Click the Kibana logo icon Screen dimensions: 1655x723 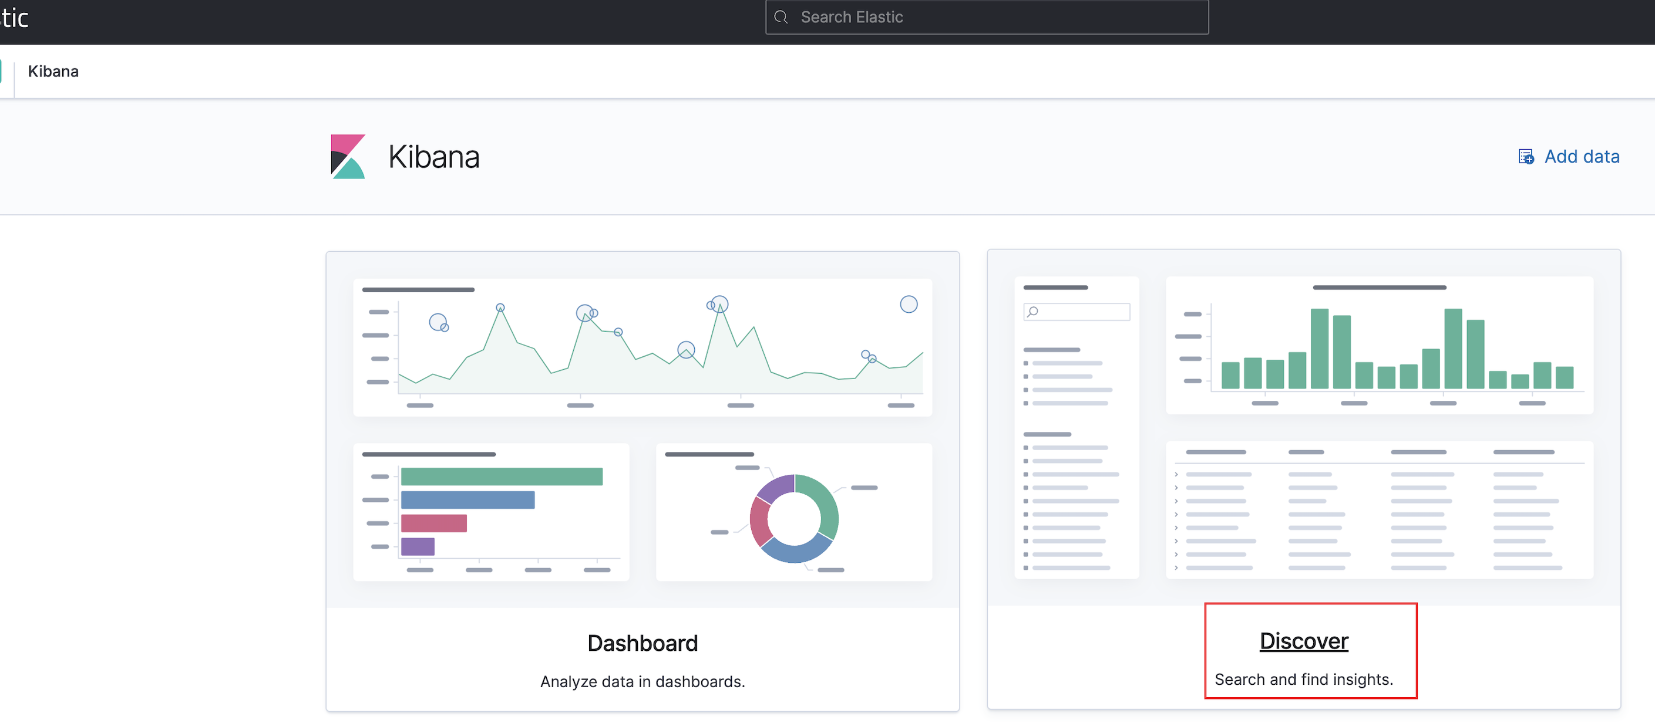coord(348,156)
